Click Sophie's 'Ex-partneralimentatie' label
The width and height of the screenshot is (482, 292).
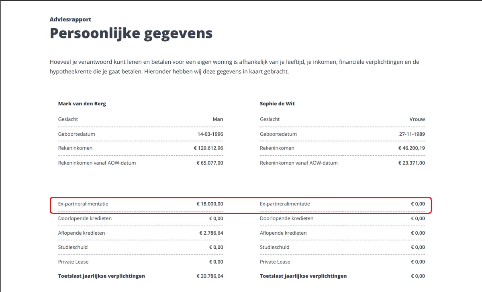tap(285, 204)
